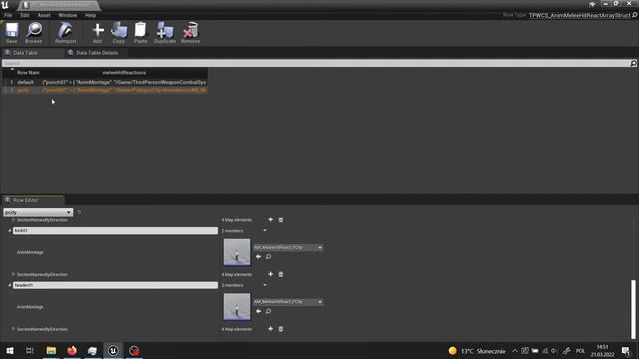This screenshot has height=359, width=639.
Task: Copy the selected row
Action: pos(119,33)
